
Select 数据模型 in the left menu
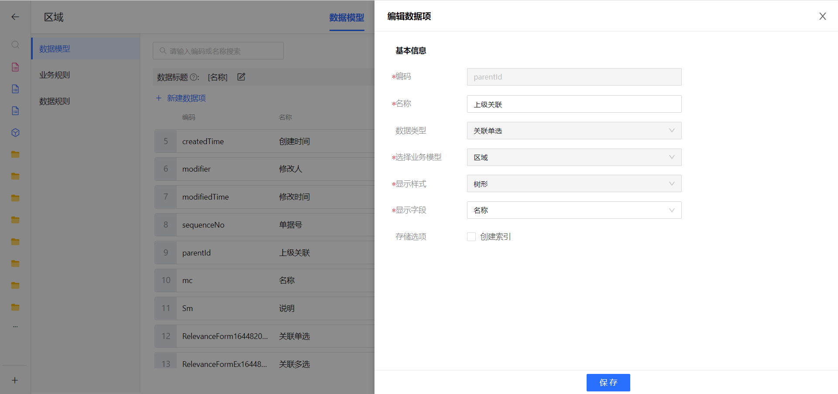86,48
